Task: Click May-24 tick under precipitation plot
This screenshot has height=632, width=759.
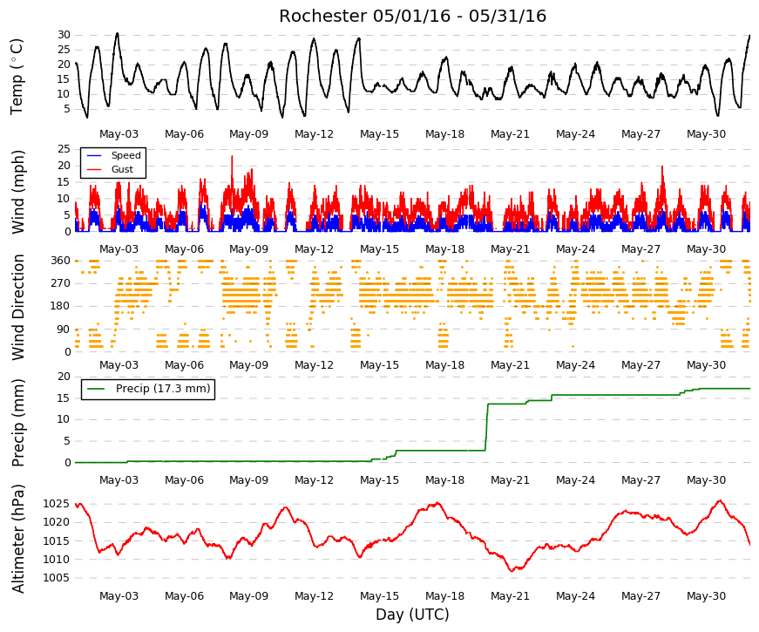Action: click(x=575, y=480)
